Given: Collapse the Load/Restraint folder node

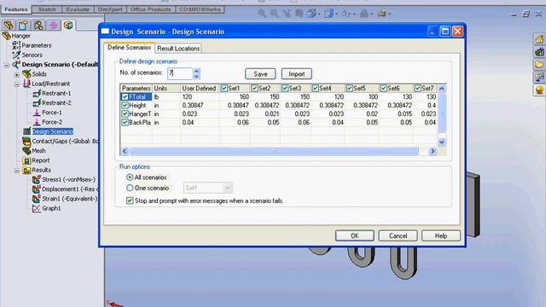Looking at the screenshot, I should point(17,84).
